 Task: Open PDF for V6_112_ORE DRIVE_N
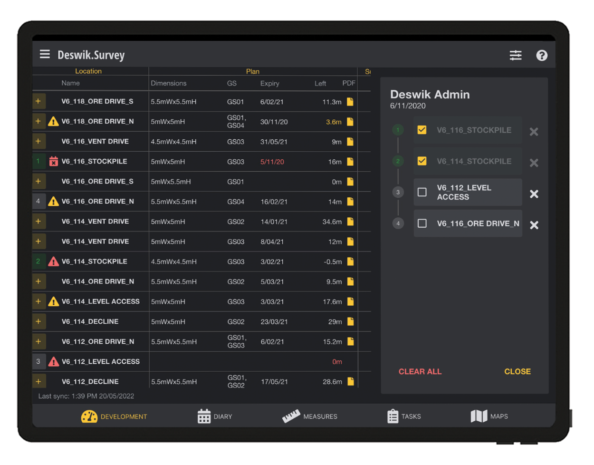(x=350, y=341)
